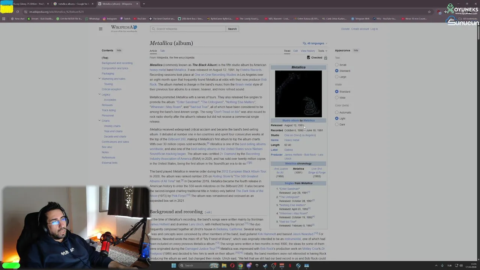This screenshot has height=270, width=480.
Task: Select Light color mode
Action: [x=337, y=118]
